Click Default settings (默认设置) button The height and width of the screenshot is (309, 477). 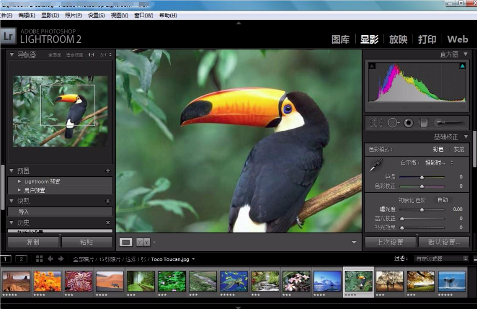(x=444, y=242)
